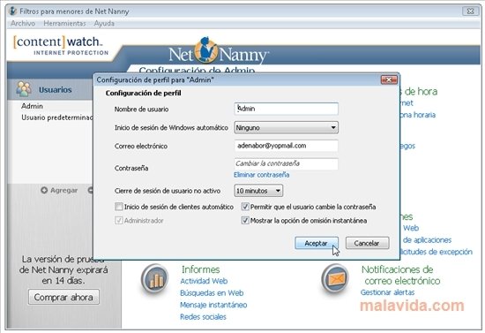The width and height of the screenshot is (485, 333).
Task: Open the Búsquedas en Web report link
Action: pyautogui.click(x=212, y=293)
